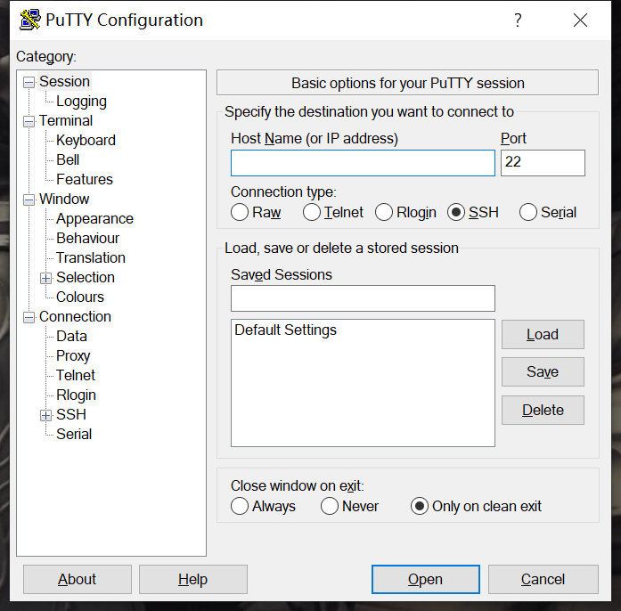Collapse the Terminal tree node

coord(29,121)
